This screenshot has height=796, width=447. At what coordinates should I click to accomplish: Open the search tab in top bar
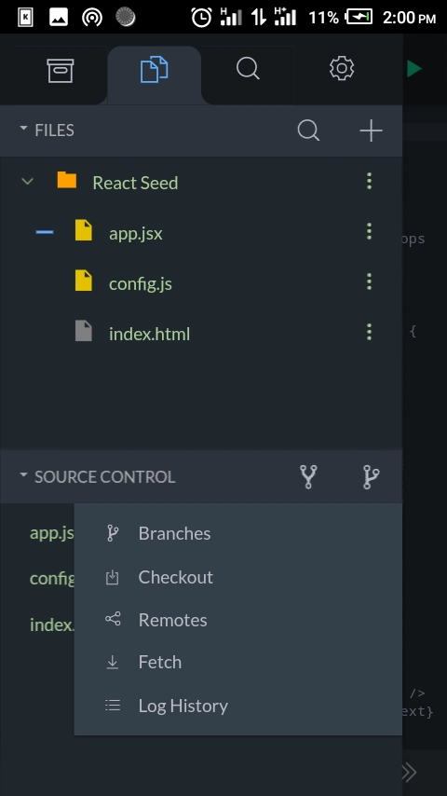pos(248,69)
